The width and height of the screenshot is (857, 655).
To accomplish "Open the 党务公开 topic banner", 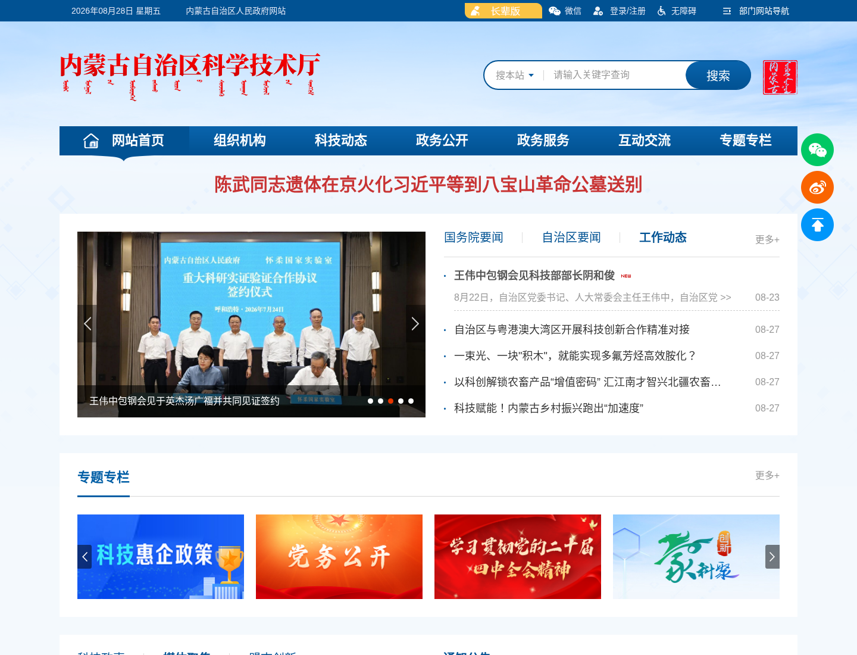I will coord(339,557).
